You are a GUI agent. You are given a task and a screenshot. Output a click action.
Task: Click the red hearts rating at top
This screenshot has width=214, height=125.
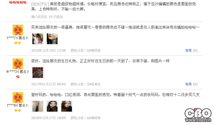pyautogui.click(x=18, y=2)
